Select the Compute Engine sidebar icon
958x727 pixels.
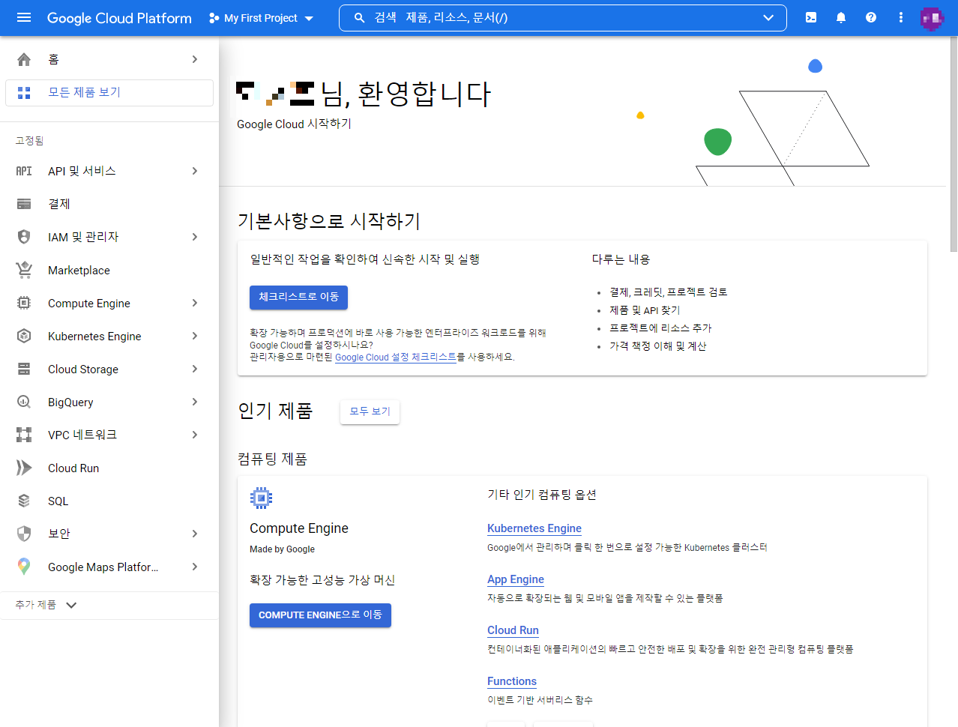tap(23, 303)
